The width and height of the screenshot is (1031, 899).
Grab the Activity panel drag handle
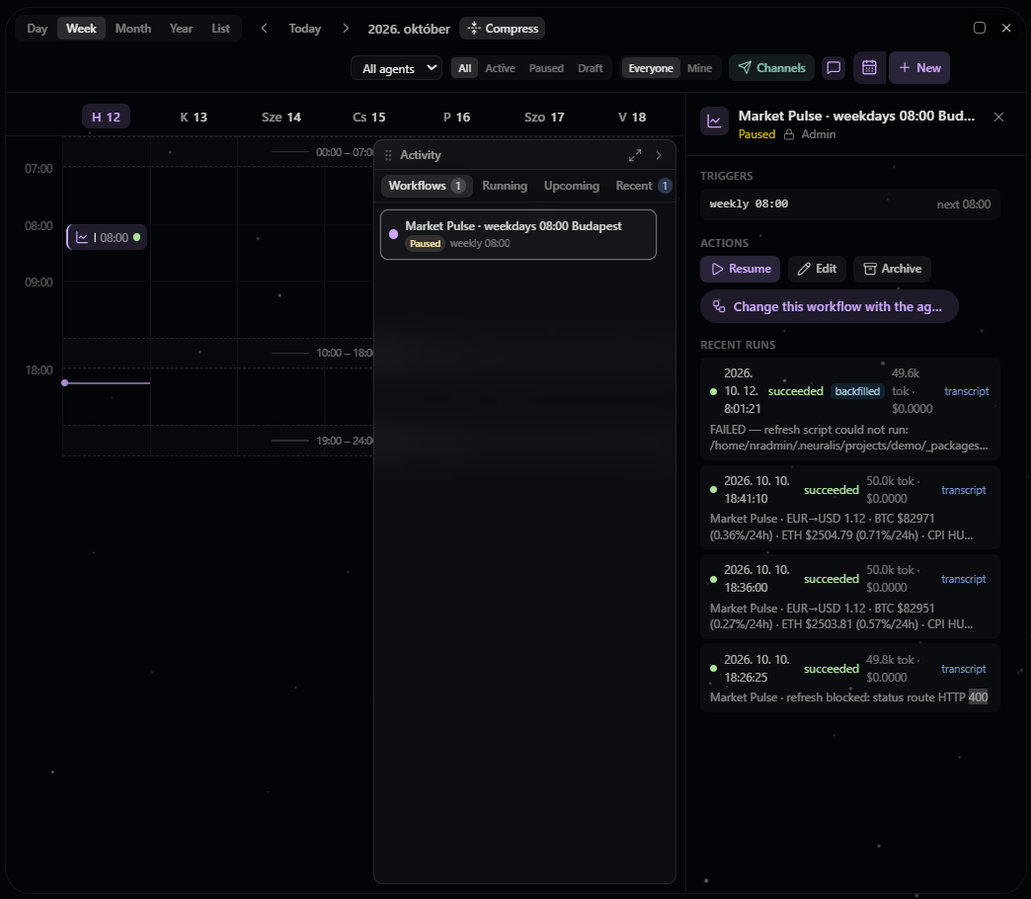[x=388, y=155]
